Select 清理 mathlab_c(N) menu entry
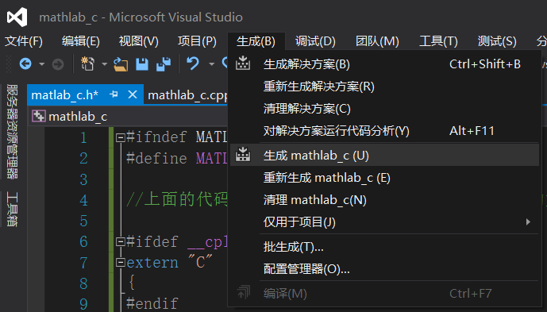Screen dimensions: 547x312 pyautogui.click(x=384, y=200)
